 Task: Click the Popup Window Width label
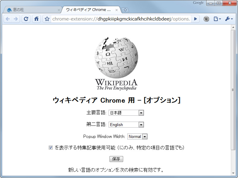pos(104,136)
